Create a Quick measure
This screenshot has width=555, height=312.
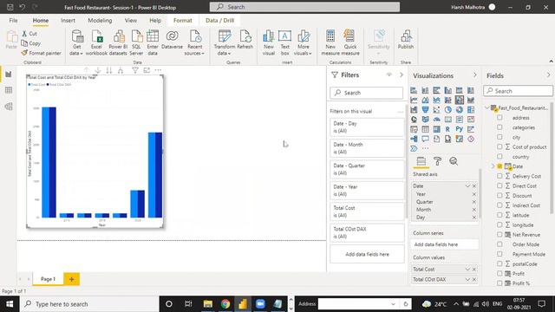tap(350, 43)
